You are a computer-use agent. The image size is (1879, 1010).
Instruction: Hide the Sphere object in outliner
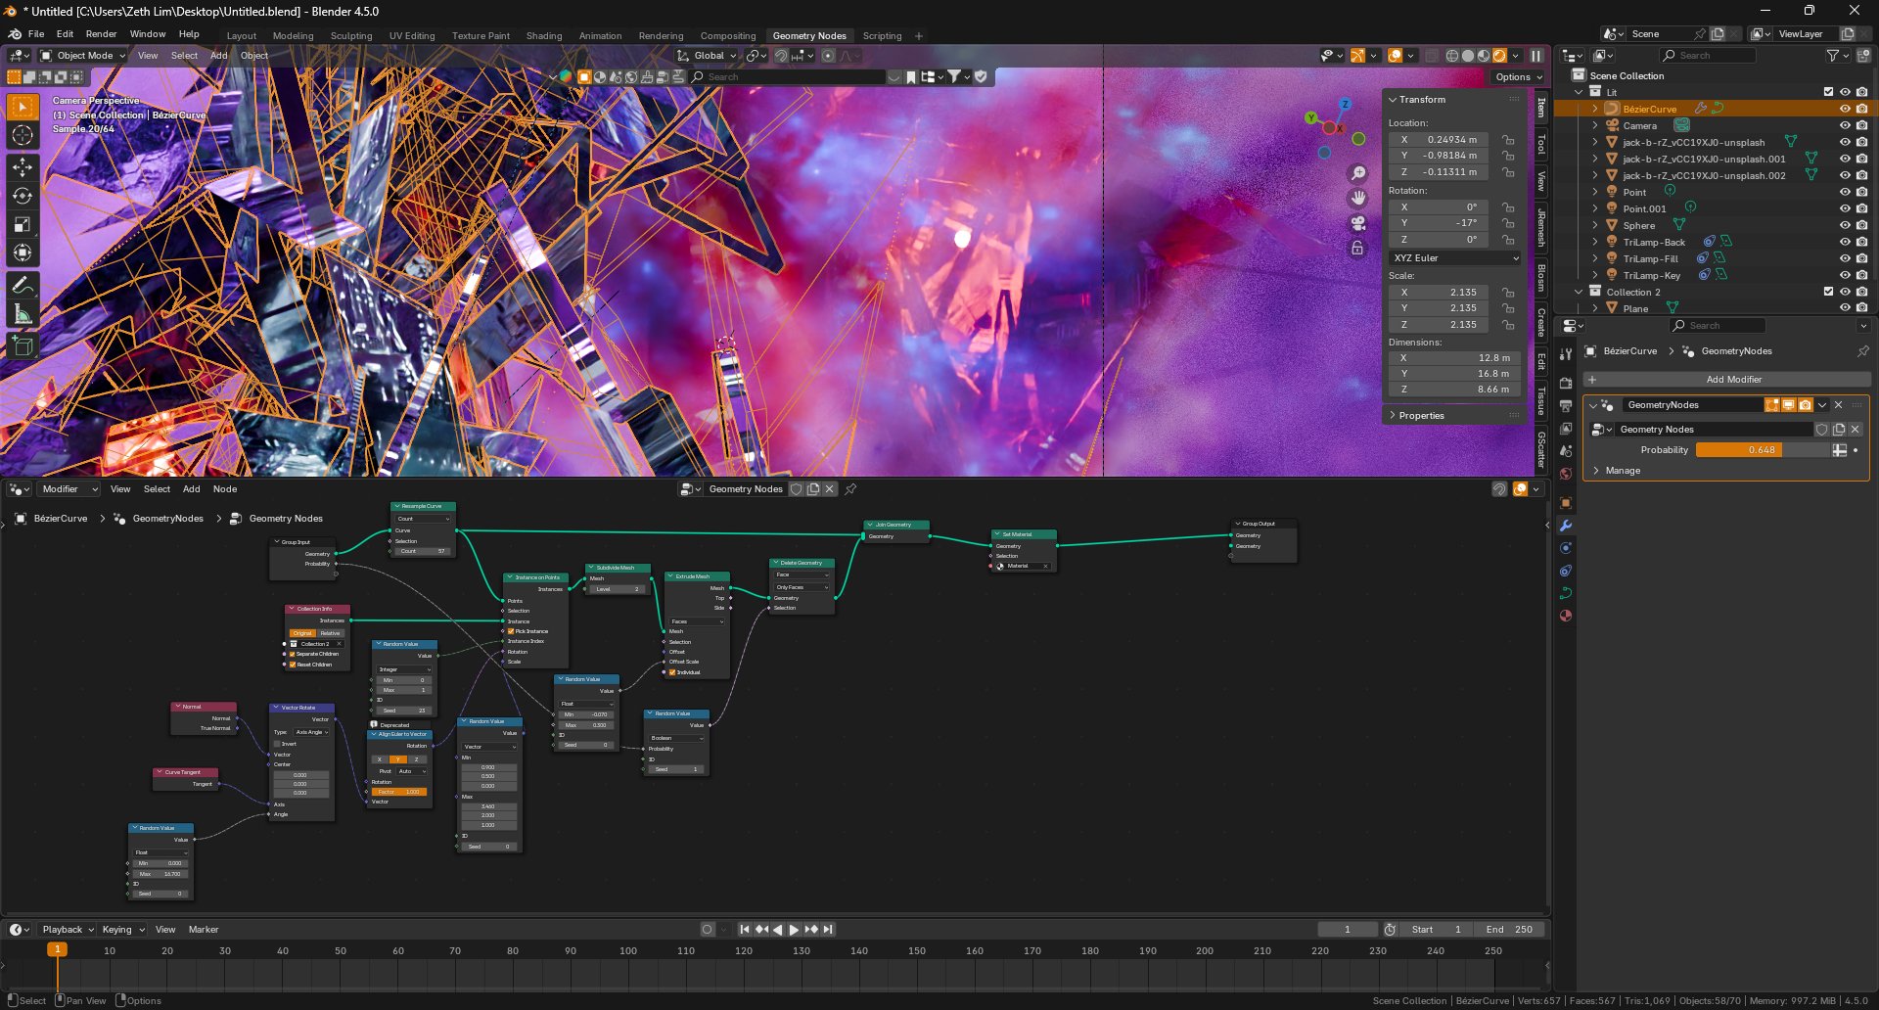pyautogui.click(x=1845, y=225)
